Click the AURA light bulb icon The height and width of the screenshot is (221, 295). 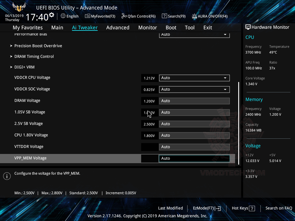pos(194,16)
